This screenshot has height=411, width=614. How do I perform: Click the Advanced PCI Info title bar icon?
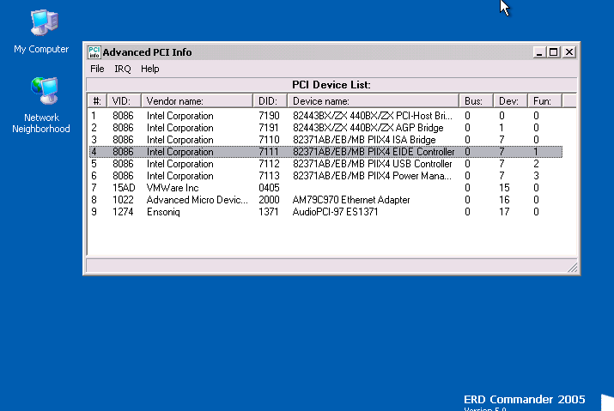coord(94,52)
